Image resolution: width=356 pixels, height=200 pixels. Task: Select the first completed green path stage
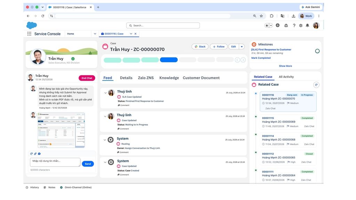click(113, 60)
